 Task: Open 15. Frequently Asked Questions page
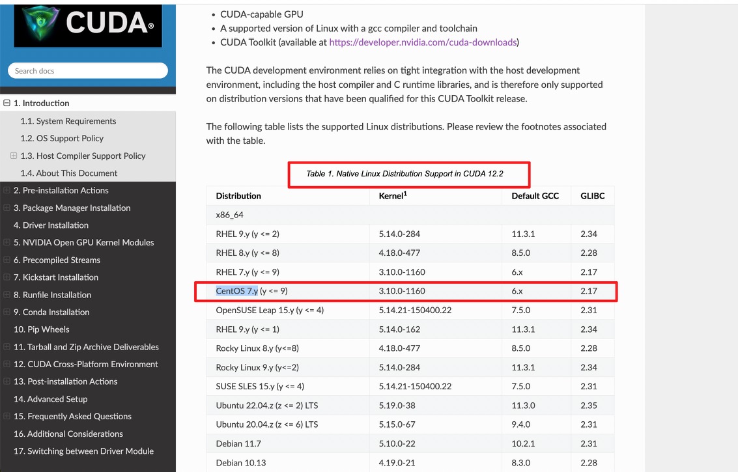[x=72, y=416]
